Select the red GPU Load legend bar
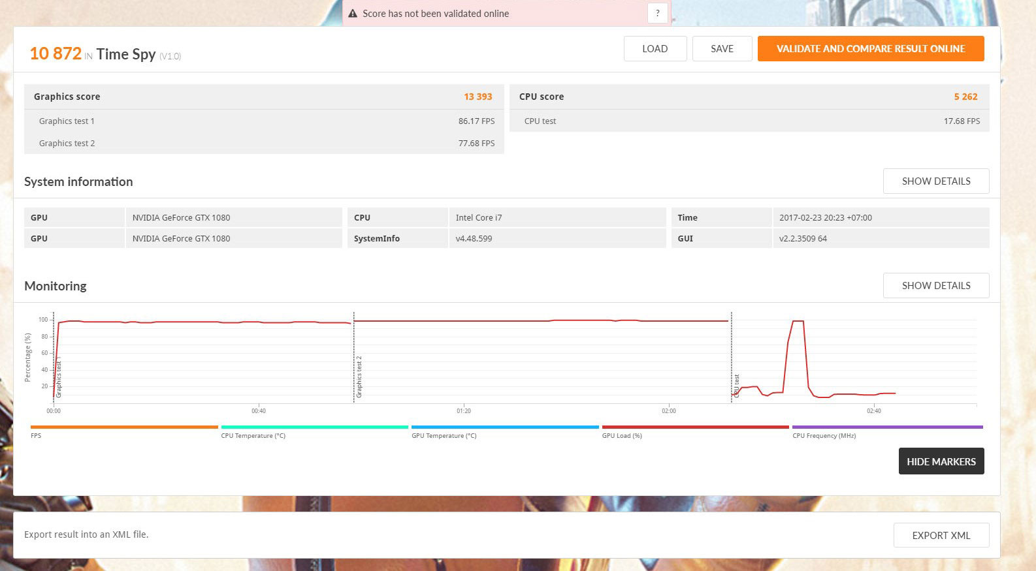 pyautogui.click(x=695, y=428)
